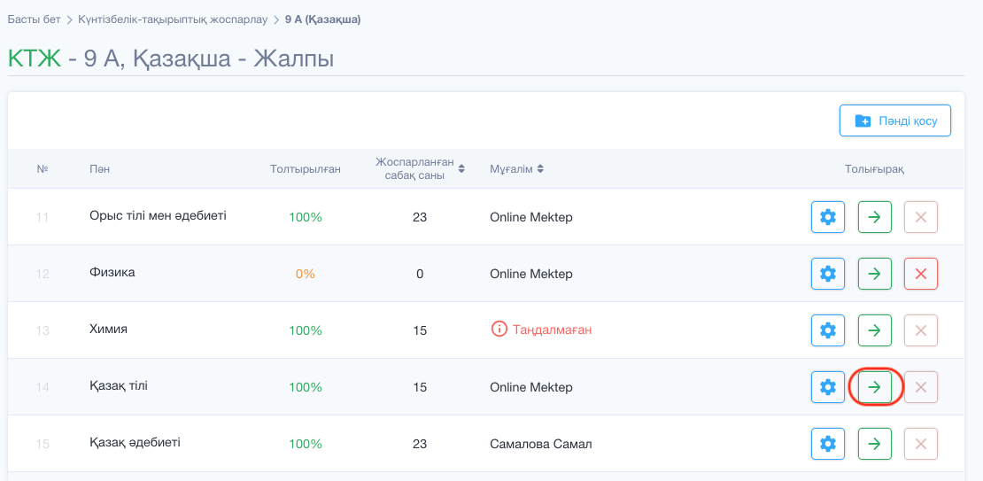This screenshot has width=983, height=481.
Task: Click lesson count 23 in Қазақ әдебиеті row
Action: coord(420,444)
